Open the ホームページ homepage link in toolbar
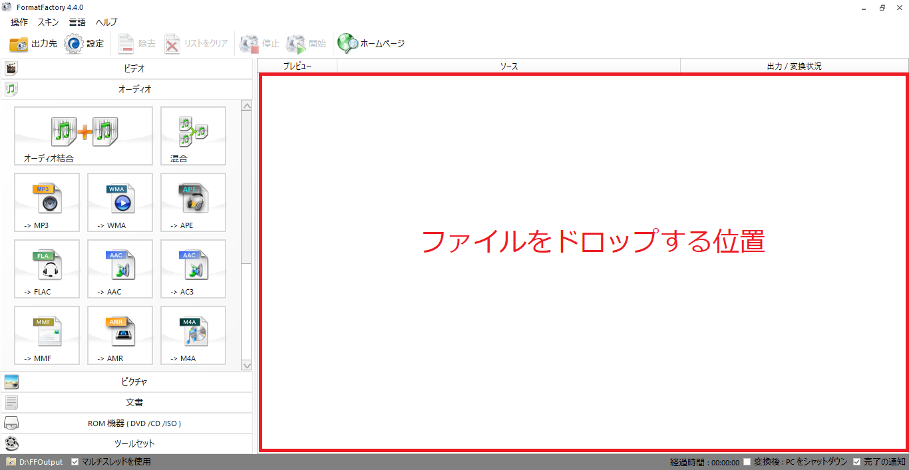 pos(371,44)
